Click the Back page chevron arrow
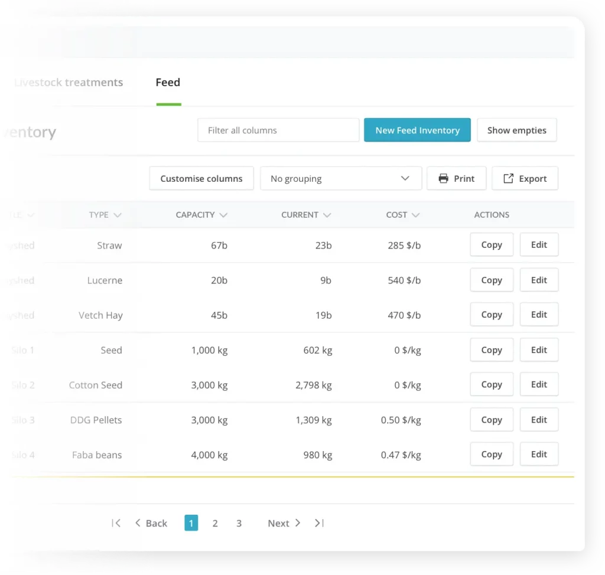 pyautogui.click(x=138, y=523)
